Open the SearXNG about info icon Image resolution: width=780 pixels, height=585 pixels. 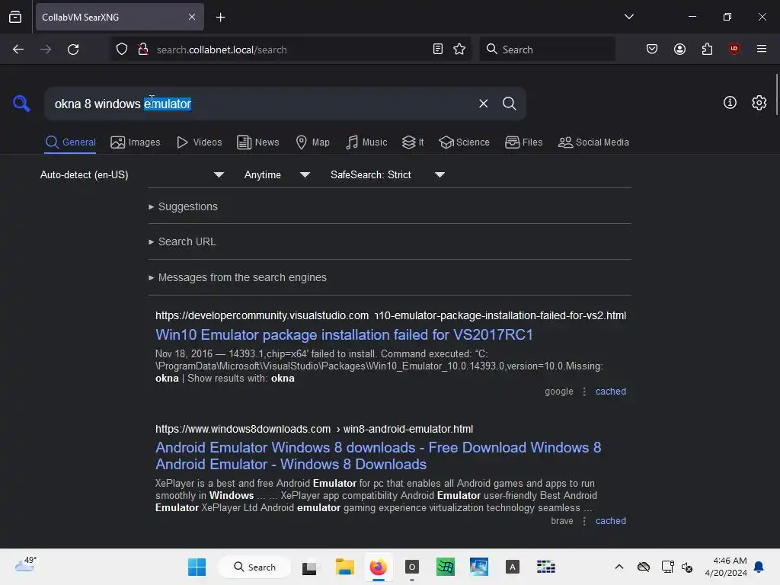click(x=730, y=103)
